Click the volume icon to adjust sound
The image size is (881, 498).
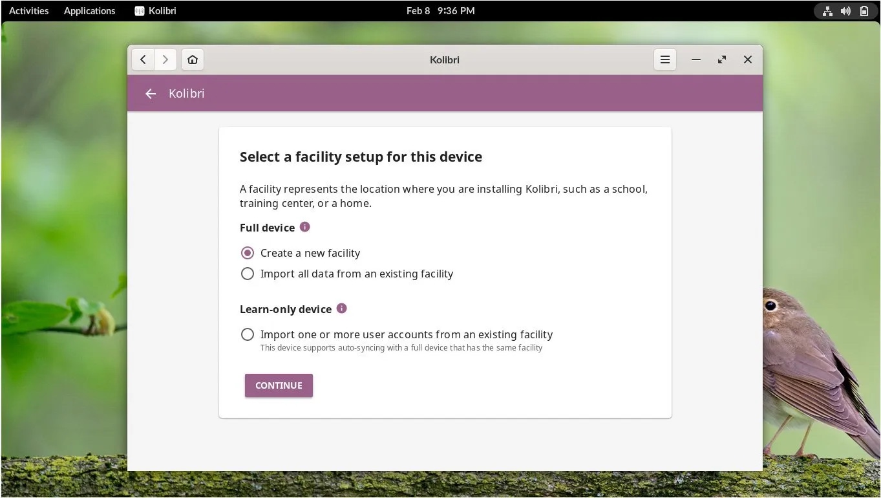pos(845,10)
